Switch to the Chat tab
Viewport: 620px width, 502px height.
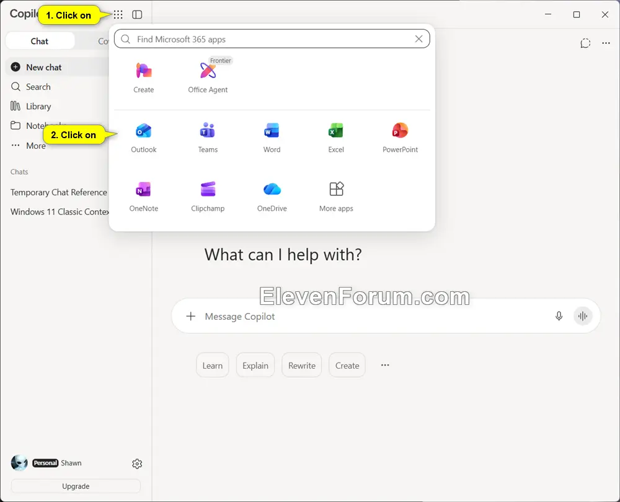pos(40,41)
